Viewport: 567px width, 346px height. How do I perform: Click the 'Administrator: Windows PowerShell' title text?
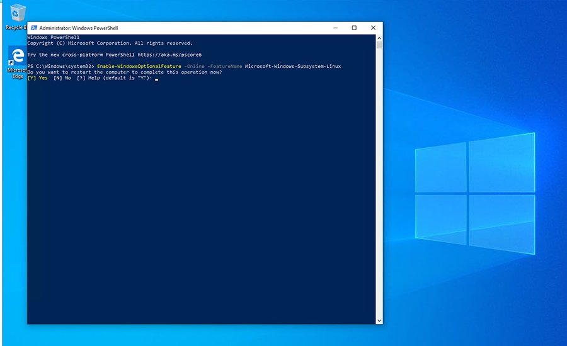tap(78, 28)
